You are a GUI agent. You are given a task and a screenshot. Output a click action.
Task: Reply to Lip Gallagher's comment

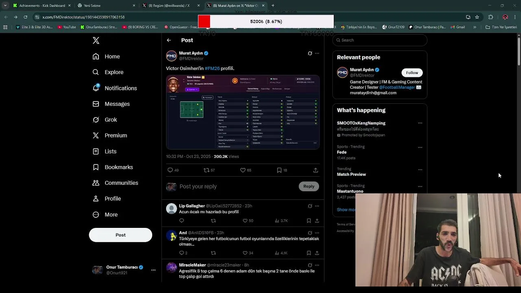click(x=182, y=221)
